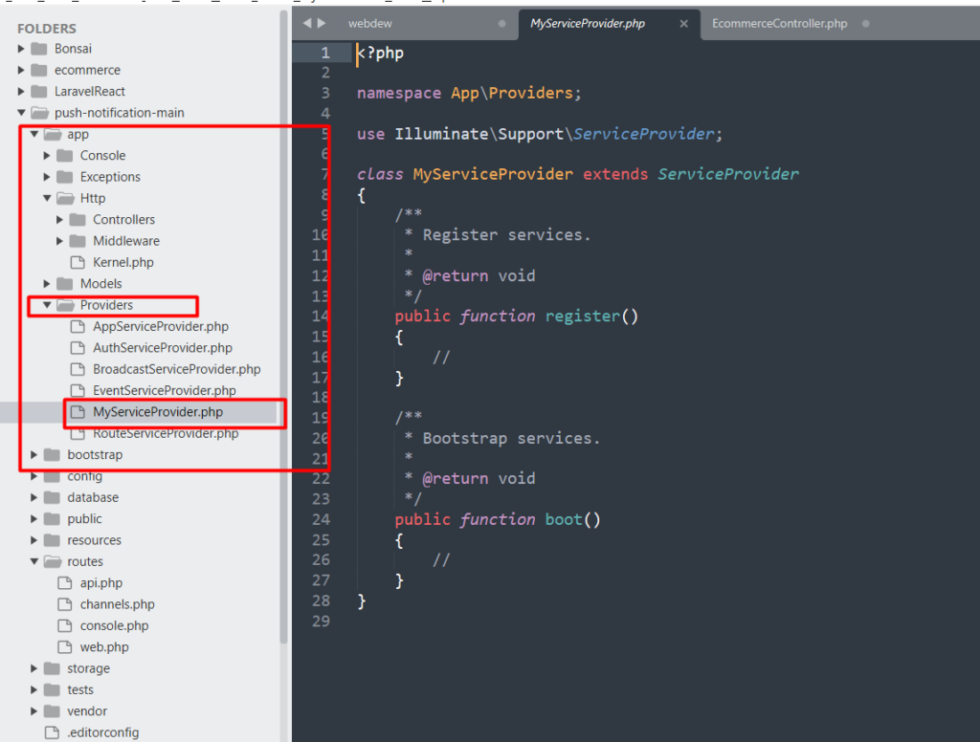This screenshot has width=980, height=742.
Task: Collapse the Http folder in the sidebar
Action: point(46,198)
